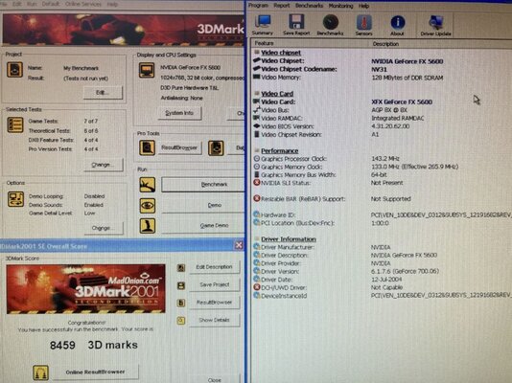Image resolution: width=512 pixels, height=383 pixels.
Task: Click the DCH/UWD Driver red icon
Action: (x=257, y=287)
